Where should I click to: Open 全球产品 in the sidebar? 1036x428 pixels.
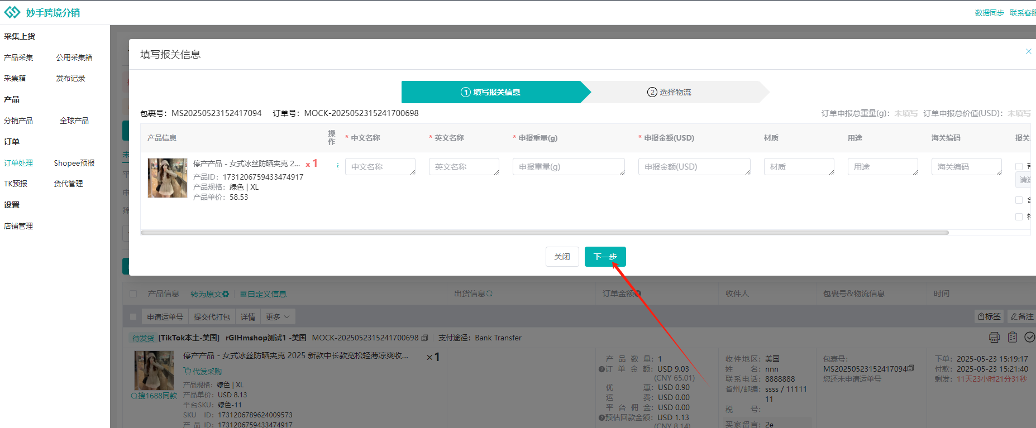point(74,121)
